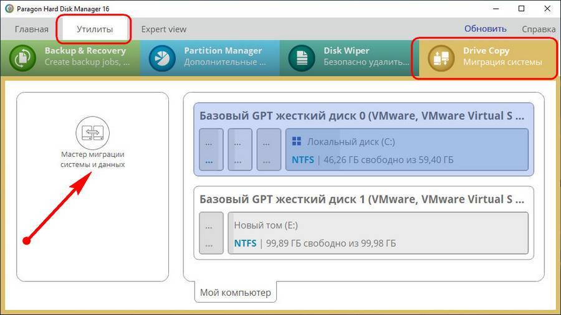
Task: Select the small partition on disk 1
Action: coord(211,233)
